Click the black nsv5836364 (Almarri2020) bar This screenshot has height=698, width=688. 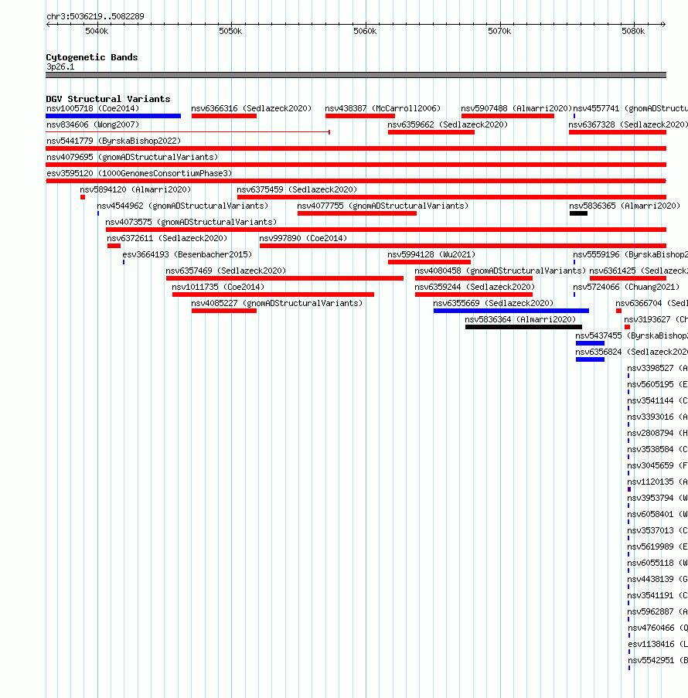pos(523,327)
